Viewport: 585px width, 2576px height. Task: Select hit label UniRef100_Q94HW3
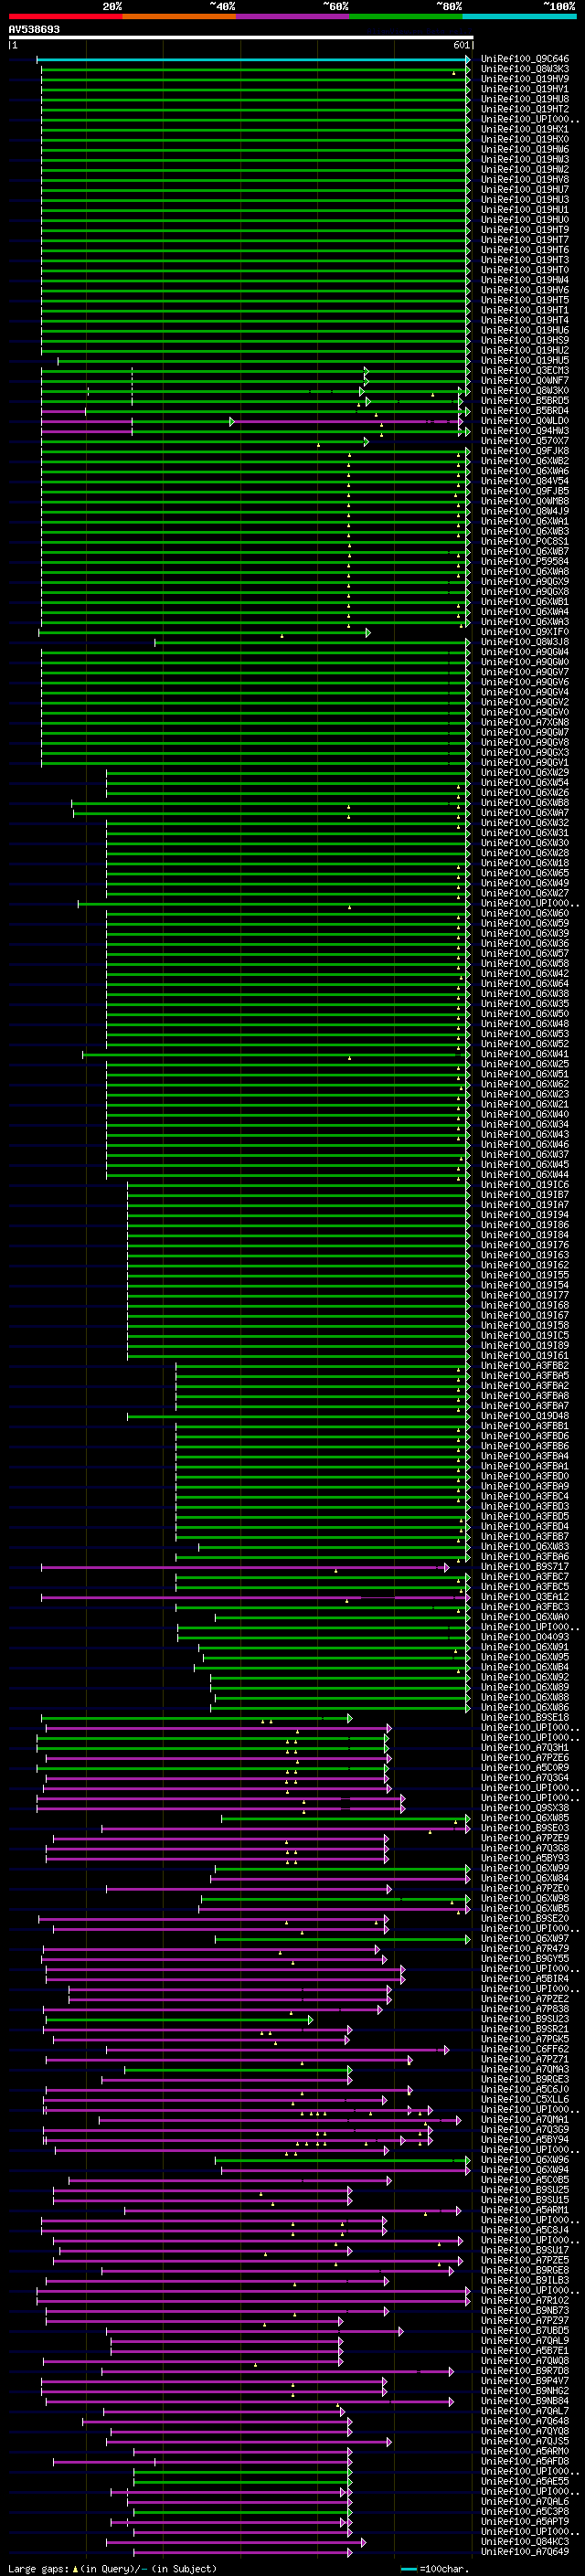[x=525, y=431]
